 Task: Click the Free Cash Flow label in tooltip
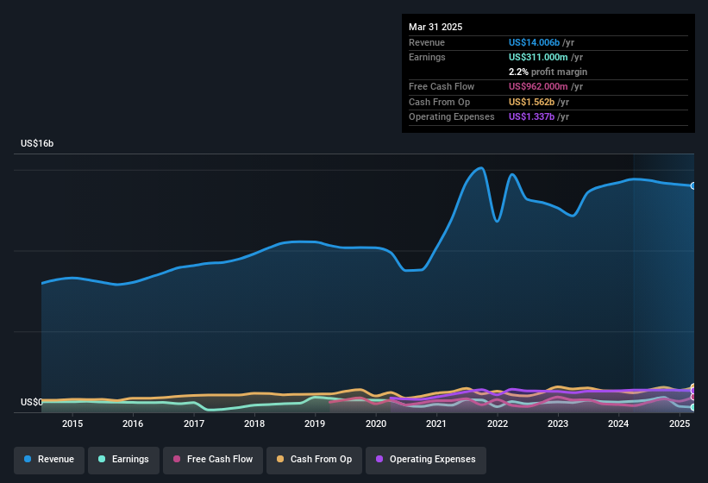pyautogui.click(x=442, y=86)
